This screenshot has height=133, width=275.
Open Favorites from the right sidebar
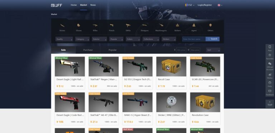click(270, 55)
